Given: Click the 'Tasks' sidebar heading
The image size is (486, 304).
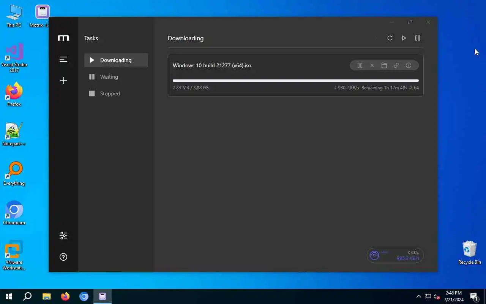Looking at the screenshot, I should 91,38.
